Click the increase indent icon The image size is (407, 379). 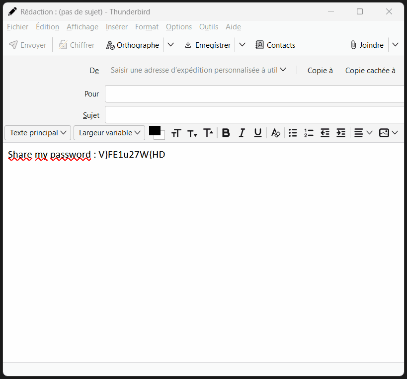click(340, 133)
